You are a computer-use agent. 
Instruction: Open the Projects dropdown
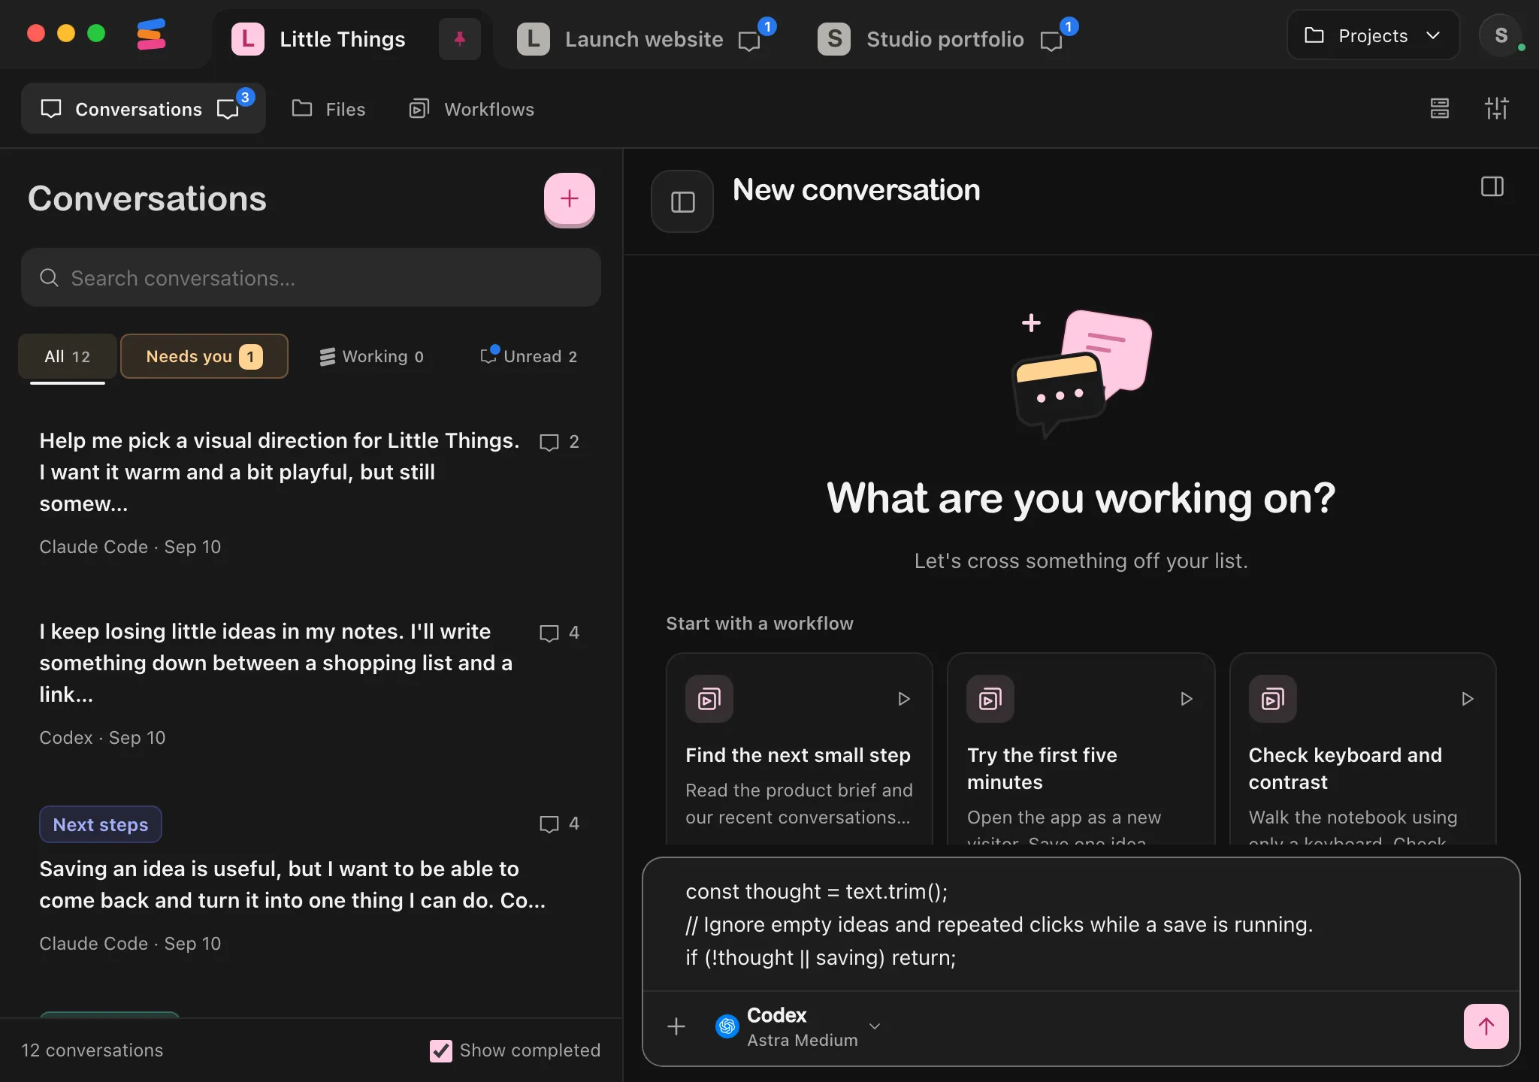tap(1373, 35)
